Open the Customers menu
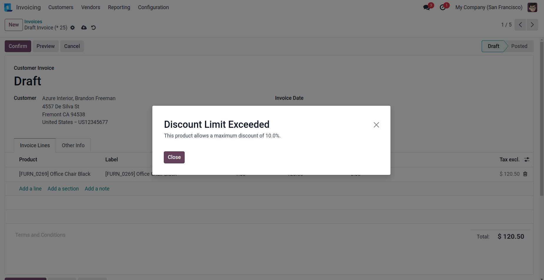 point(61,7)
